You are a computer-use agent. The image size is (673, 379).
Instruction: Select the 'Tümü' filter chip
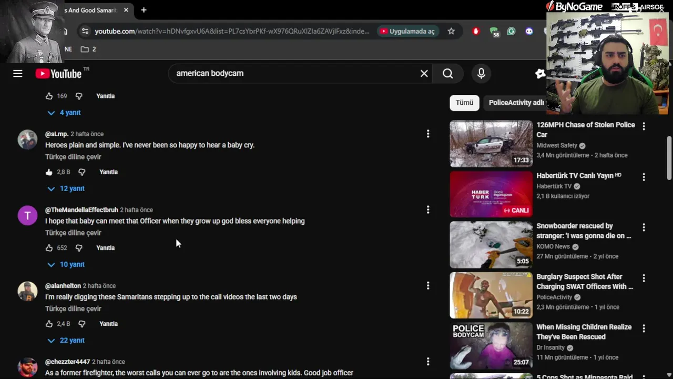464,103
